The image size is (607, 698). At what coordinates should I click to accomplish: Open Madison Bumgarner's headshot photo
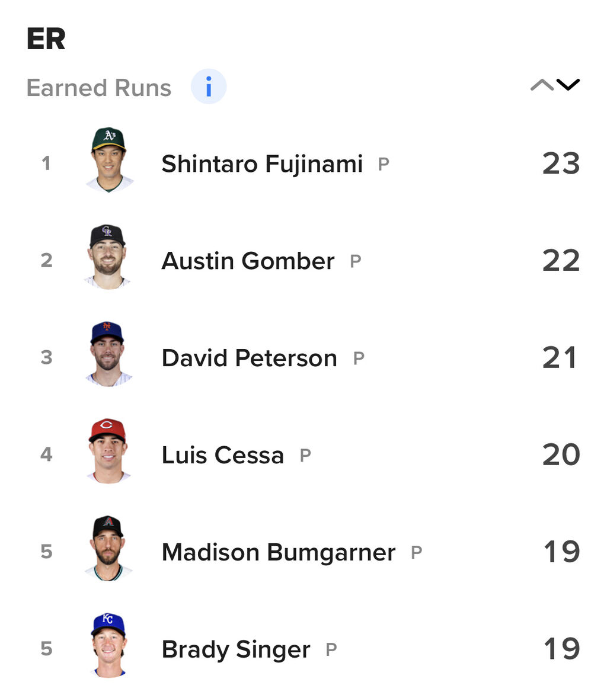point(108,548)
